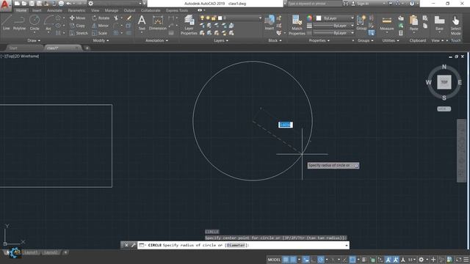470x264 pixels.
Task: Click the Group objects tool
Action: coord(361,23)
